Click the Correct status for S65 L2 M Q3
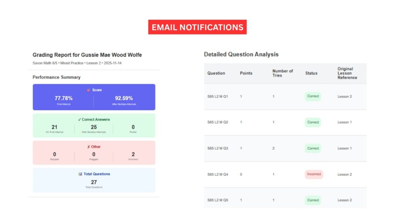 pyautogui.click(x=313, y=148)
